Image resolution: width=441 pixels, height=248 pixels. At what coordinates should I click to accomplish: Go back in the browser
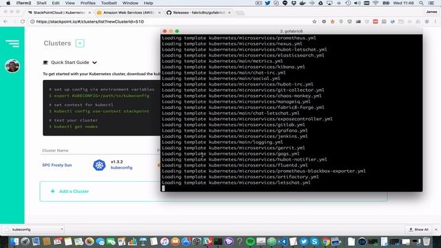tap(6, 21)
